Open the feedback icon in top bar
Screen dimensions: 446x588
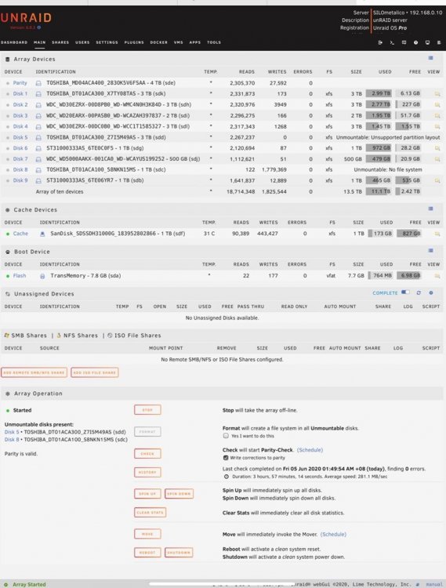(x=404, y=43)
